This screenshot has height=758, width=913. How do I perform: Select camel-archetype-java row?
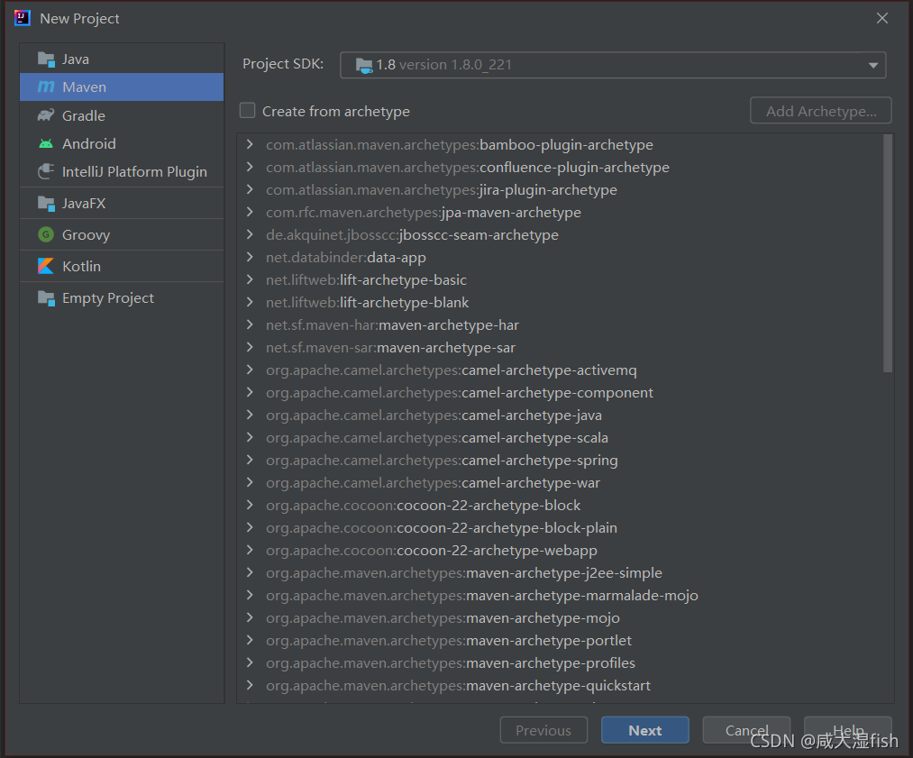(559, 416)
